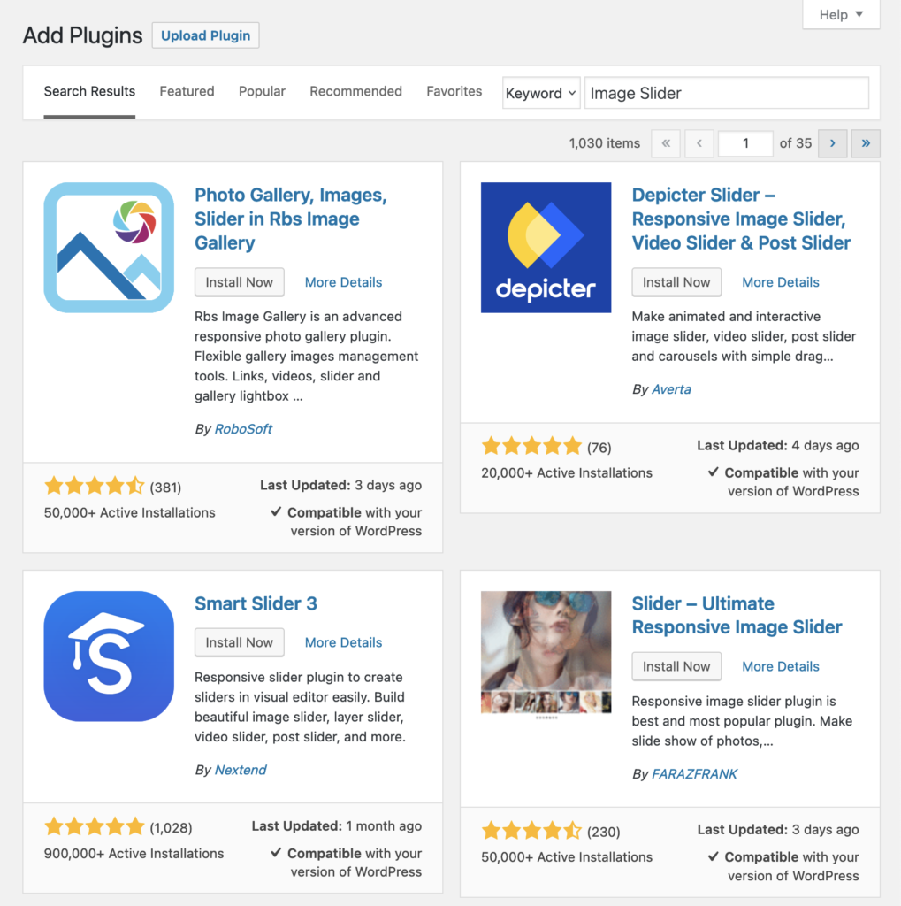Click the Depicter Slider plugin logo
Viewport: 901px width, 906px height.
[546, 248]
